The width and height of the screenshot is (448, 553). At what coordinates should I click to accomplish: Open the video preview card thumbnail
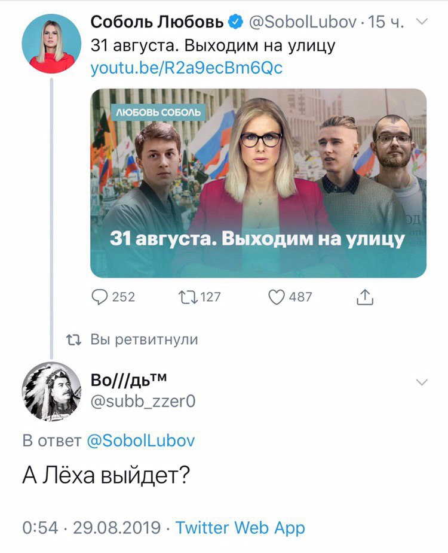pos(258,183)
